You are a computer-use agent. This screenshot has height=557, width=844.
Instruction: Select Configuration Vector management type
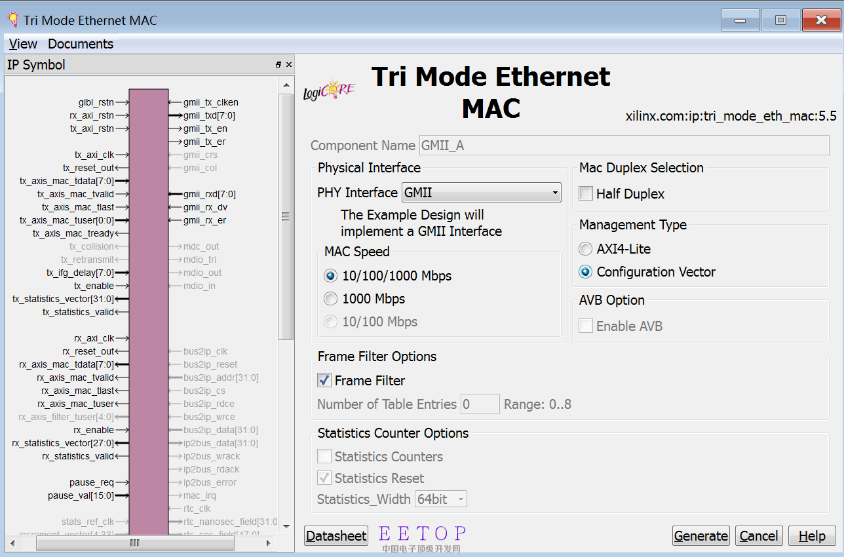click(x=586, y=272)
